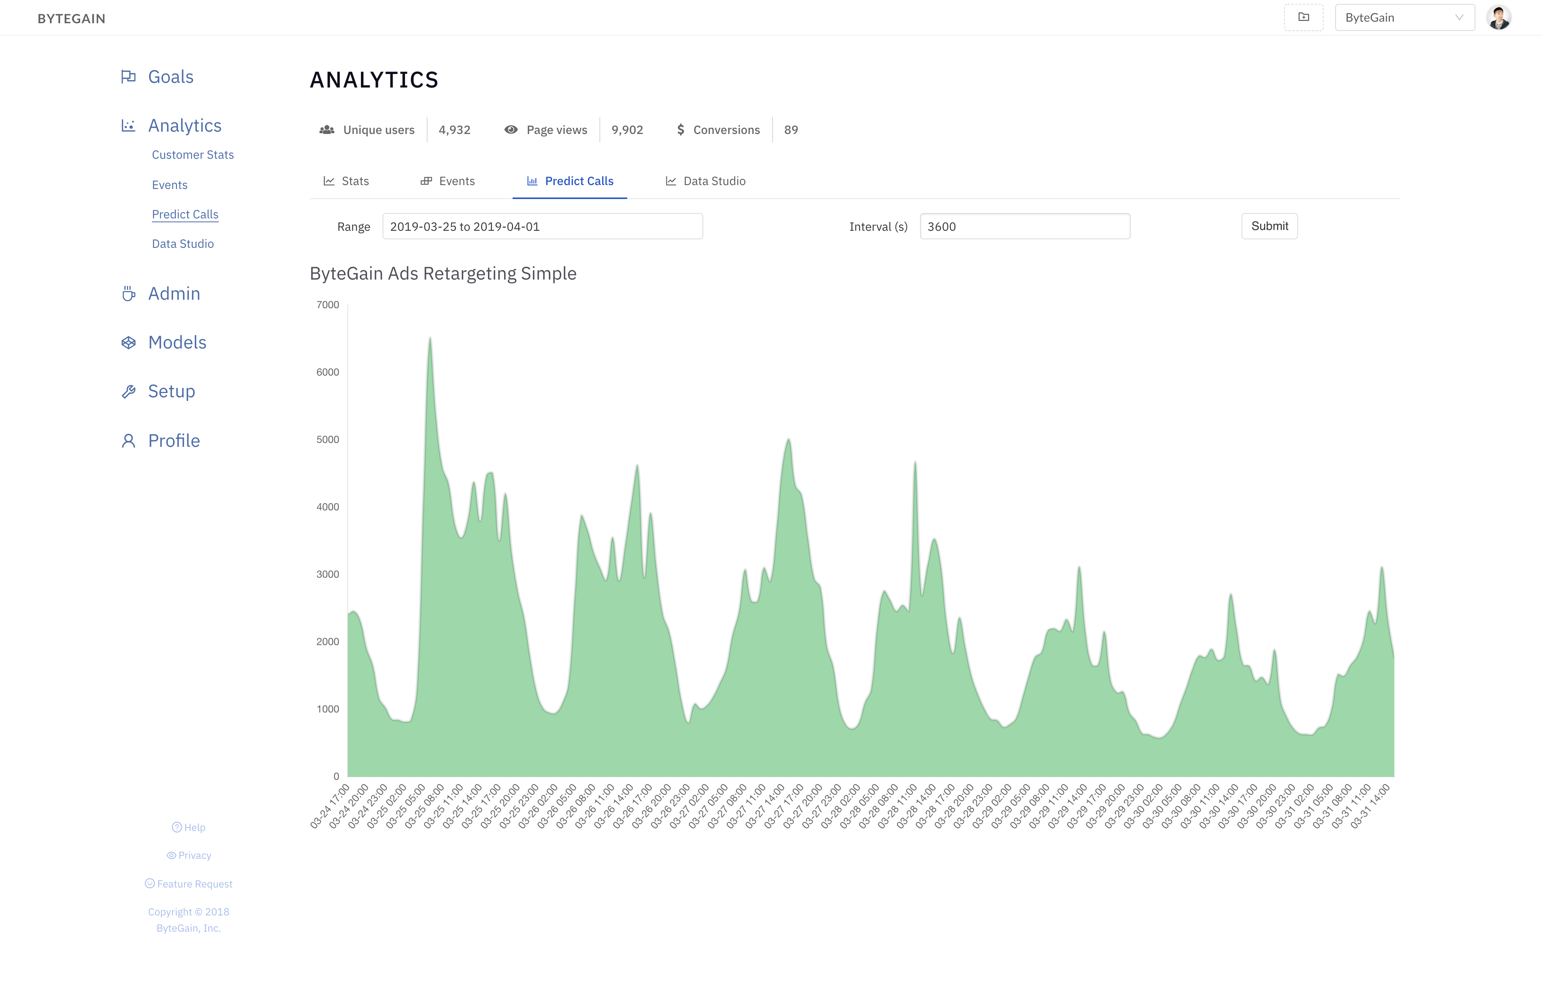Select the Goals flag icon in sidebar
The height and width of the screenshot is (982, 1542).
[x=129, y=76]
